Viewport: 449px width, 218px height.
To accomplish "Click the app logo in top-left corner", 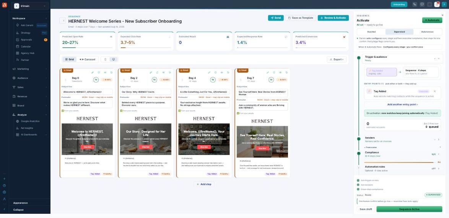I will [x=4, y=5].
